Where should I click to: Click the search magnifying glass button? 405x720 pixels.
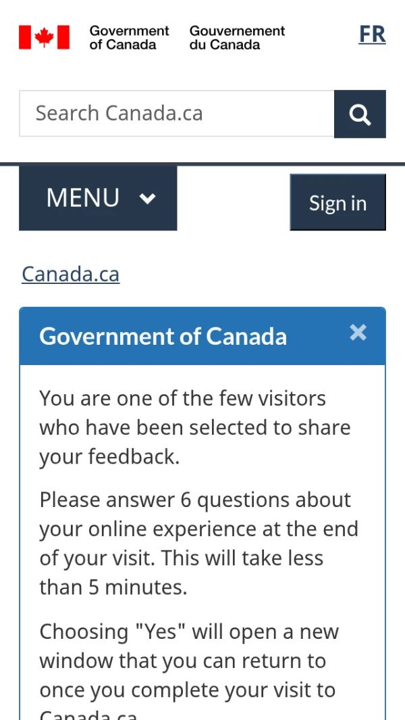pos(360,114)
